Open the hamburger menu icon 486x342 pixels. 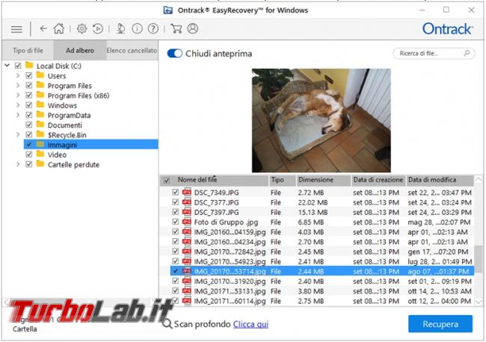[16, 29]
